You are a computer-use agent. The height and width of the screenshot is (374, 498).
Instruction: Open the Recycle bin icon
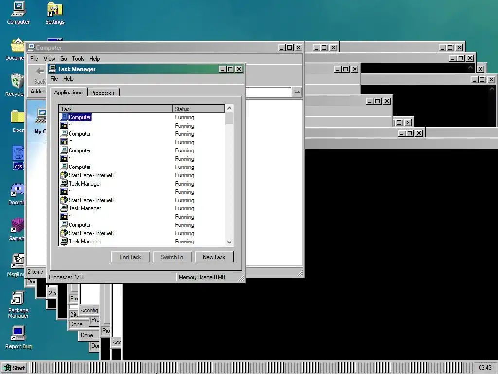coord(15,85)
